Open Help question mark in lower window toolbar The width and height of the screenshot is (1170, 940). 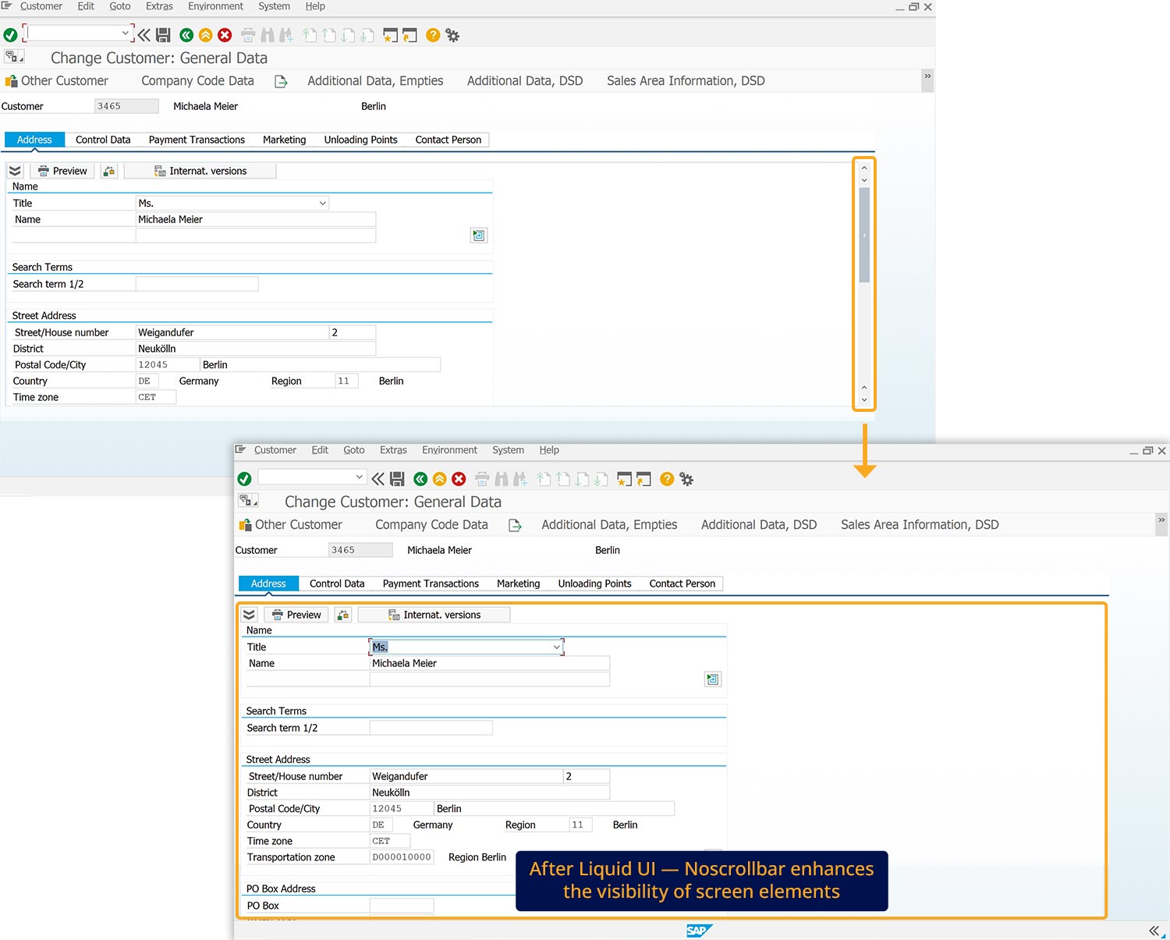(x=667, y=479)
